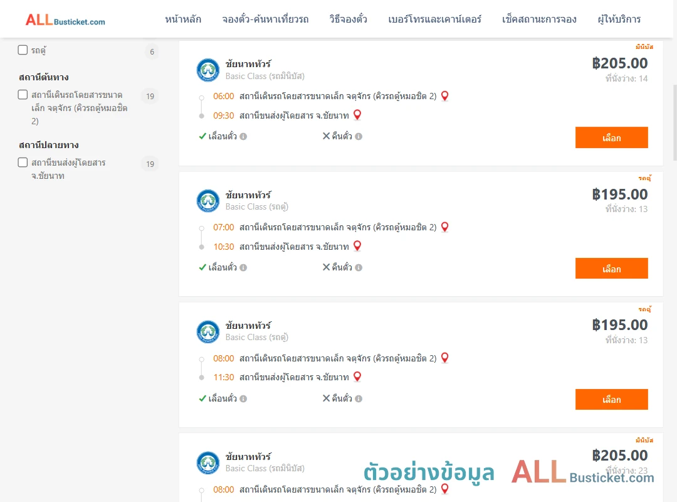Click the page vertical scrollbar
This screenshot has width=677, height=502.
point(674,122)
